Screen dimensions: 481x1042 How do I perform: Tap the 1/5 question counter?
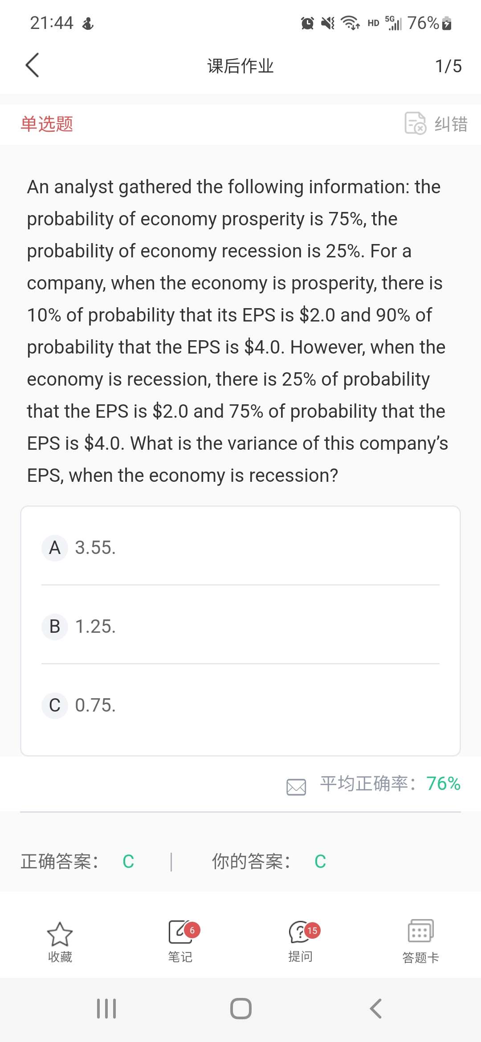pyautogui.click(x=448, y=66)
